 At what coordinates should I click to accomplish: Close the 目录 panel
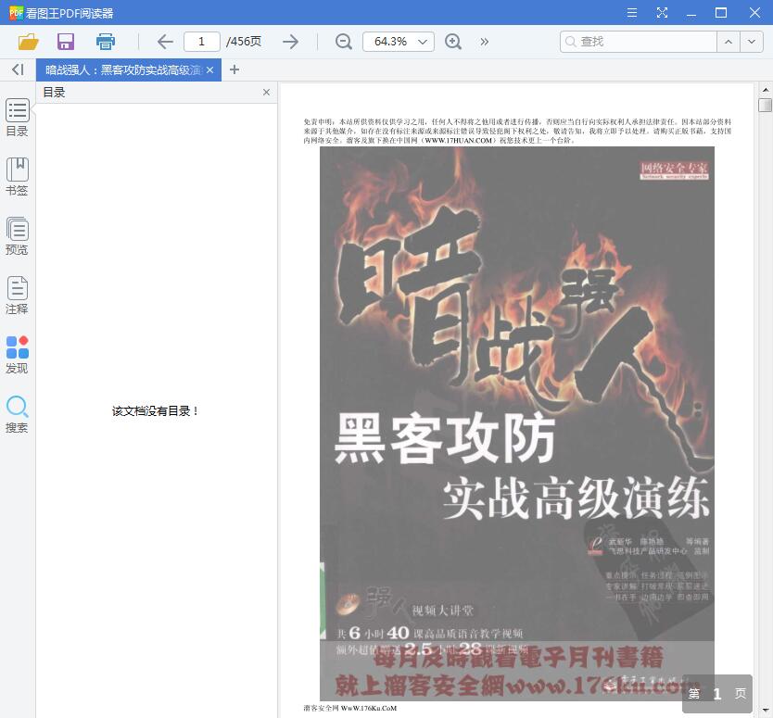tap(266, 92)
